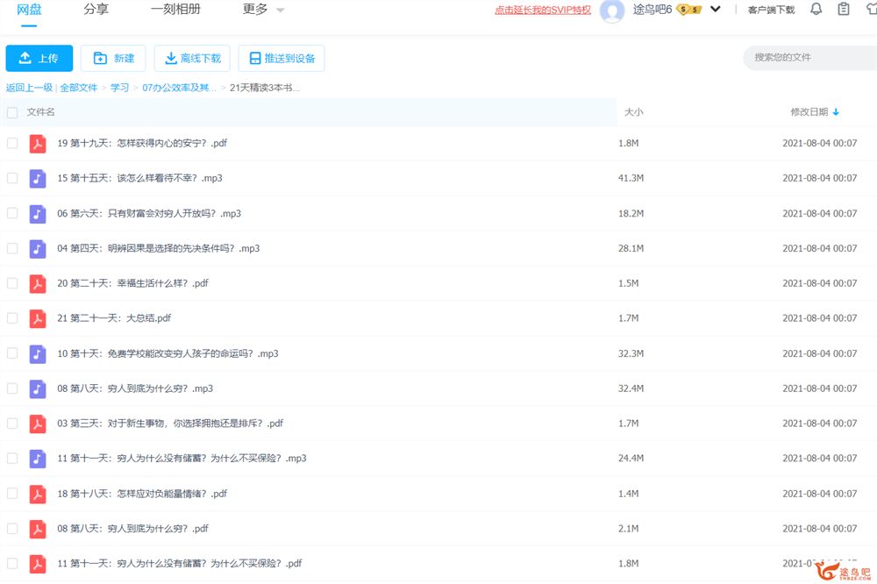The image size is (877, 584).
Task: Toggle sort order arrow on 修改日期
Action: (x=836, y=112)
